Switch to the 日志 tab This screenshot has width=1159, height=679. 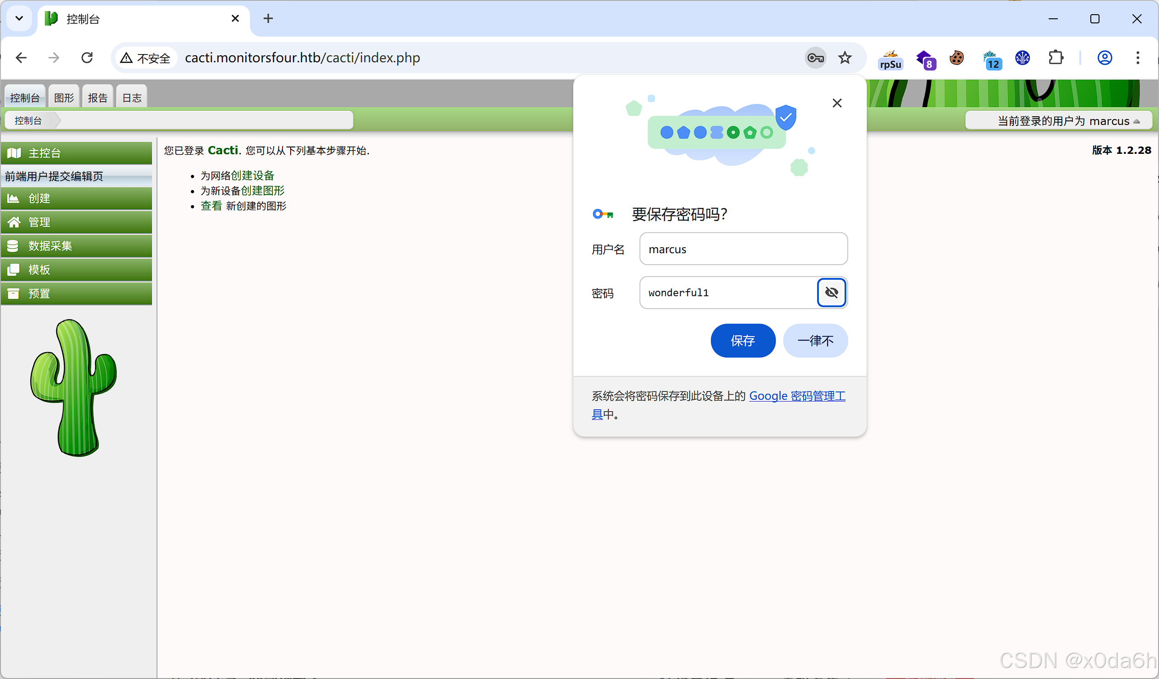coord(131,98)
